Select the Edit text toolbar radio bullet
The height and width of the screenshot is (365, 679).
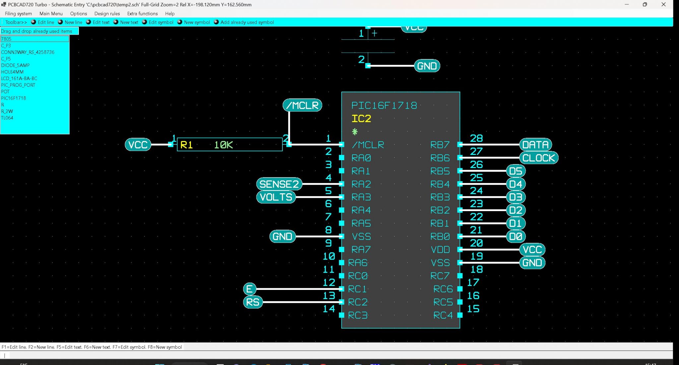[89, 22]
